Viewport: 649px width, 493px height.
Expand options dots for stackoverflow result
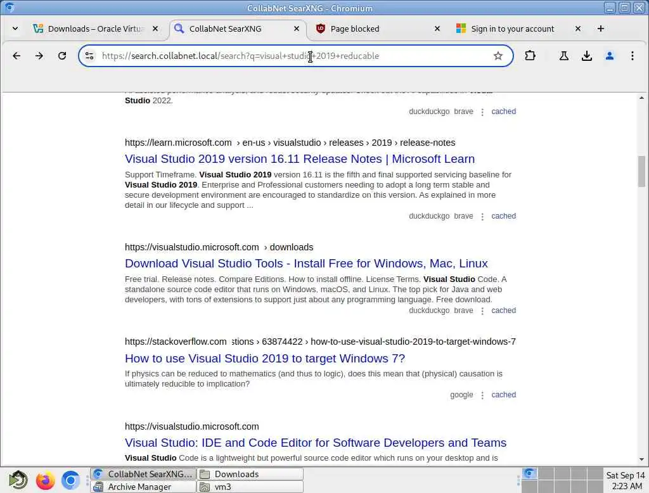point(482,395)
